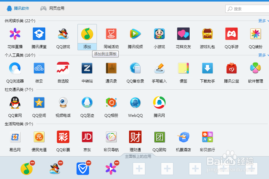Open the 腾讯视频 app icon
The height and width of the screenshot is (179, 269).
pos(135,34)
